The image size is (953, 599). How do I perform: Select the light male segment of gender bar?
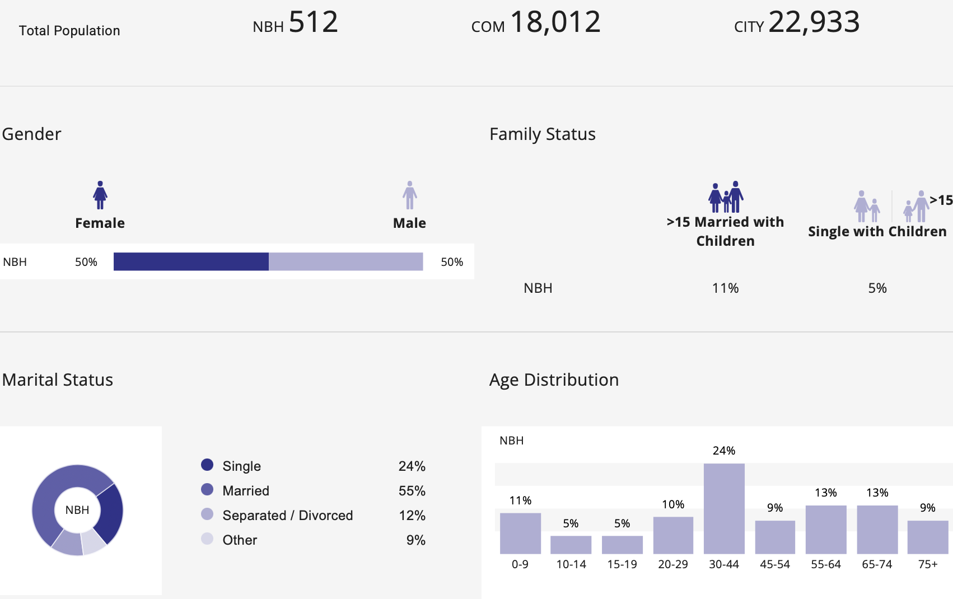click(345, 261)
